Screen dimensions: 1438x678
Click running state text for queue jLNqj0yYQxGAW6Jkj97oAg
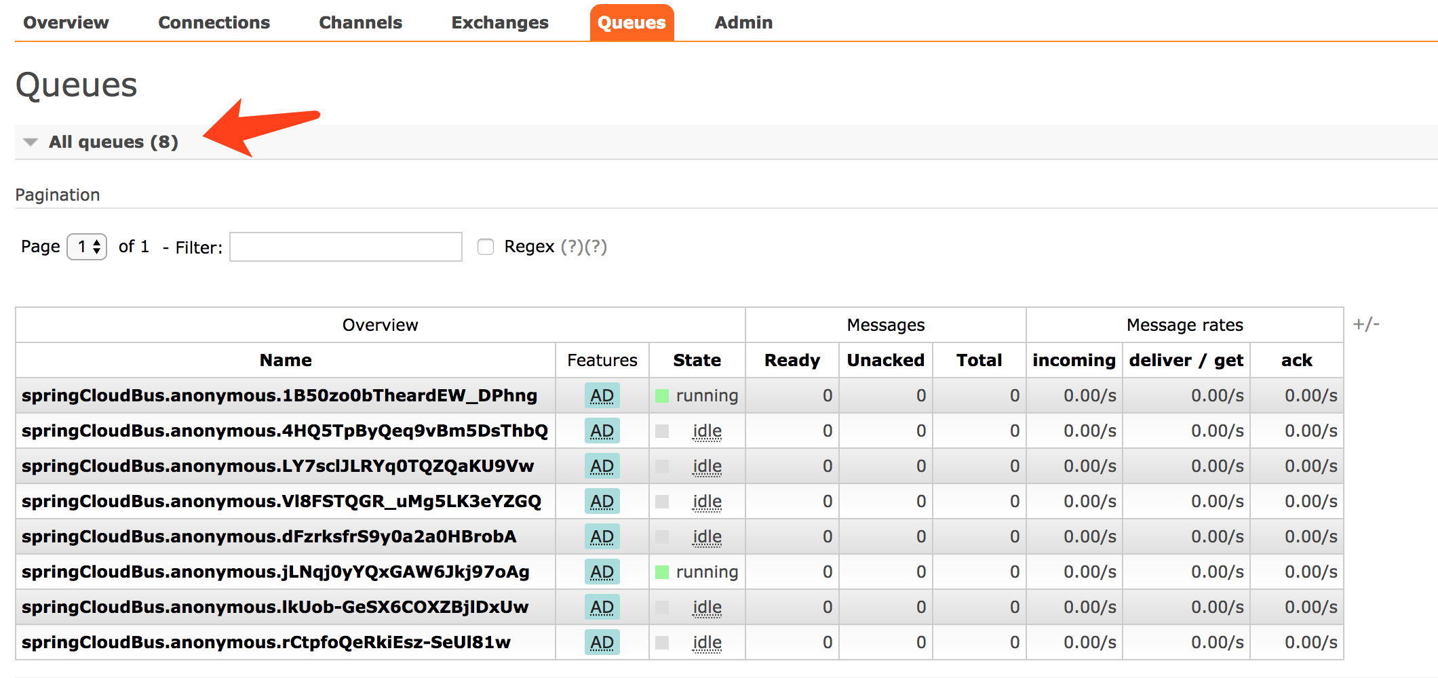pyautogui.click(x=707, y=572)
